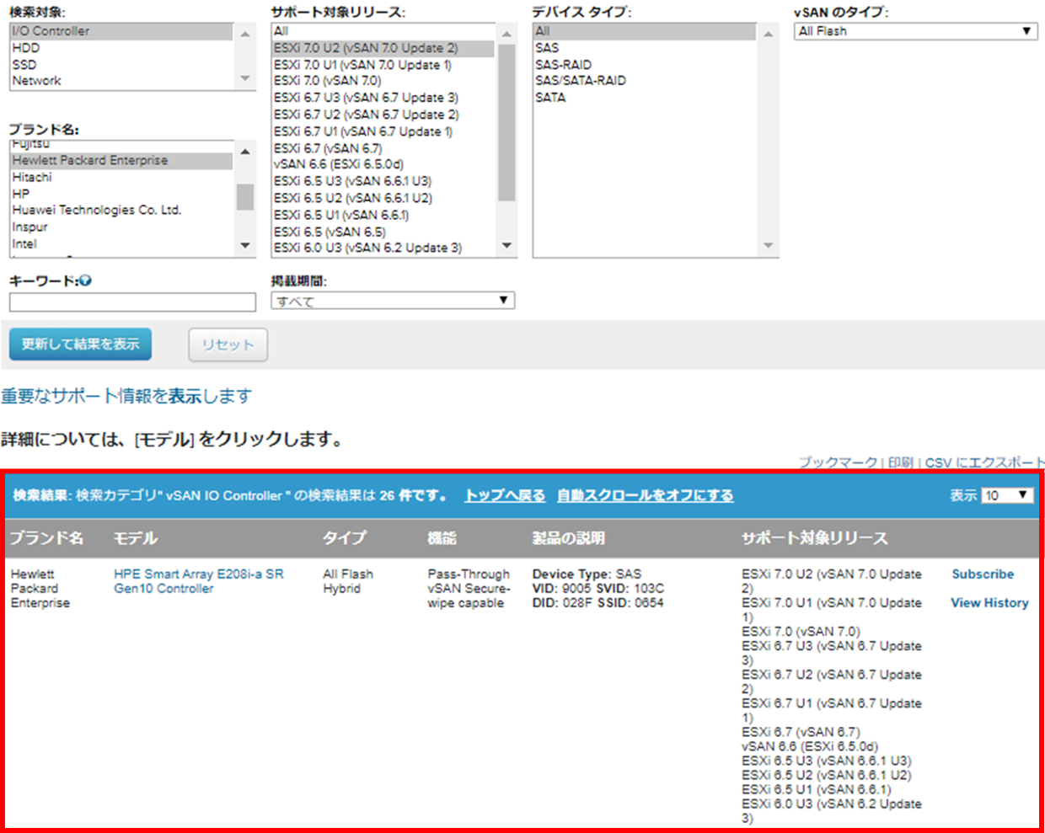Select SAS-RAID device type

pyautogui.click(x=645, y=65)
